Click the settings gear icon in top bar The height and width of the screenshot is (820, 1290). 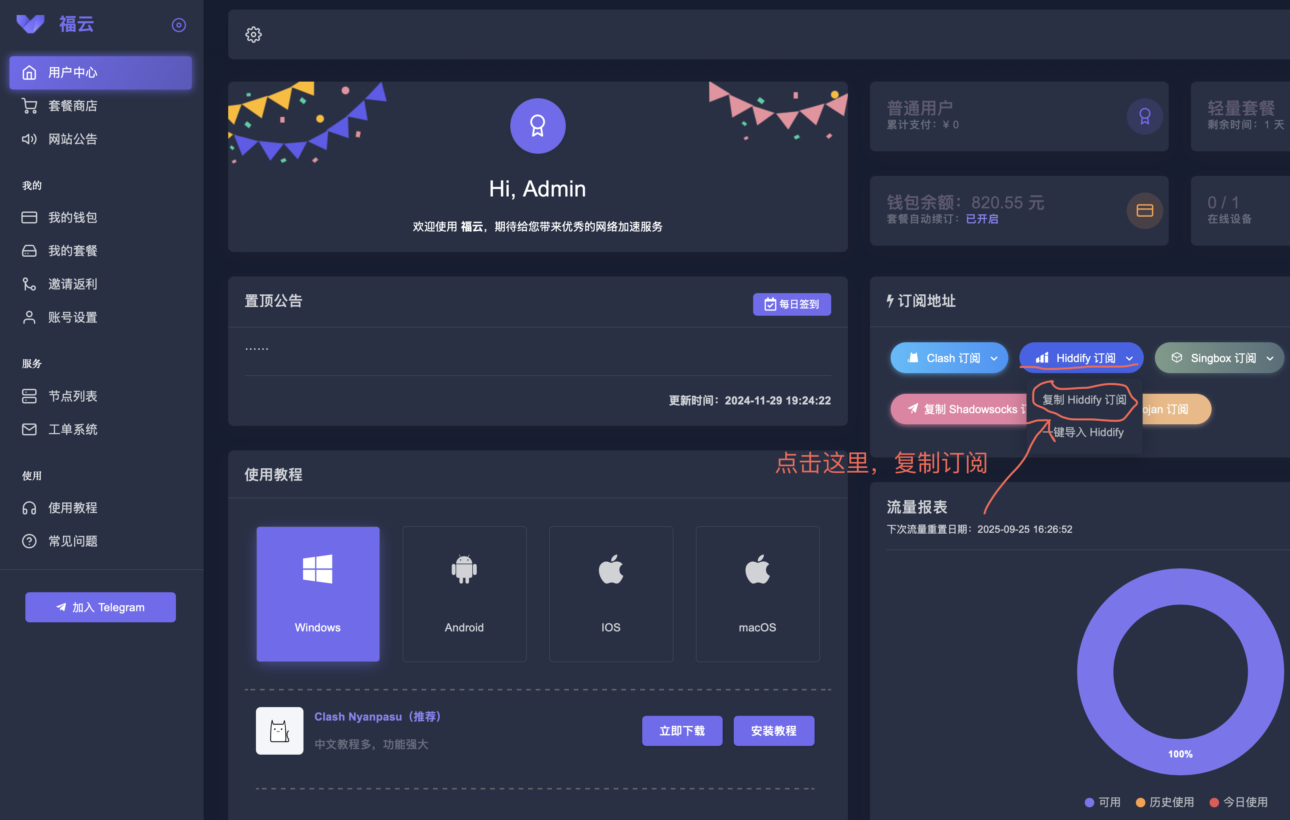click(x=254, y=35)
